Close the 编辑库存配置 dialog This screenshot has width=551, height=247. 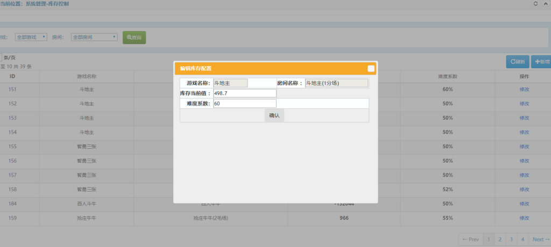coord(371,68)
